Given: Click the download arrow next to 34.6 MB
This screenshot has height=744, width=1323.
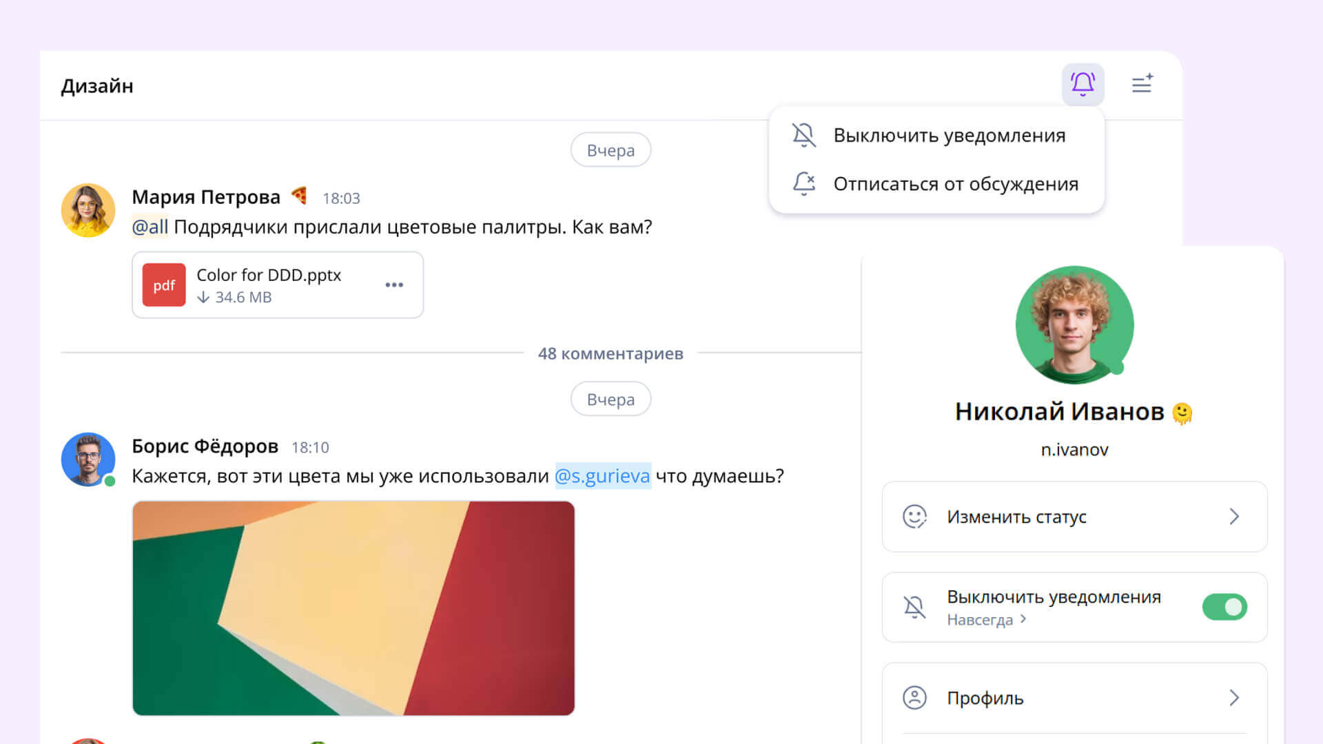Looking at the screenshot, I should click(203, 298).
